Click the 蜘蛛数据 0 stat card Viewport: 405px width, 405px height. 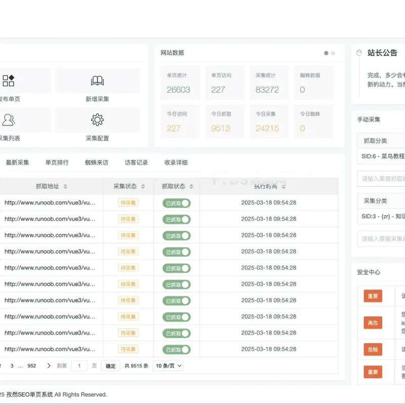313,83
